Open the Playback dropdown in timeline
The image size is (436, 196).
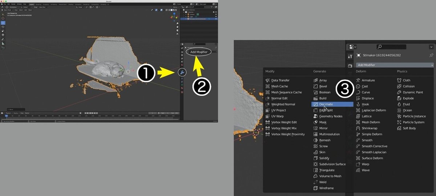(9, 113)
